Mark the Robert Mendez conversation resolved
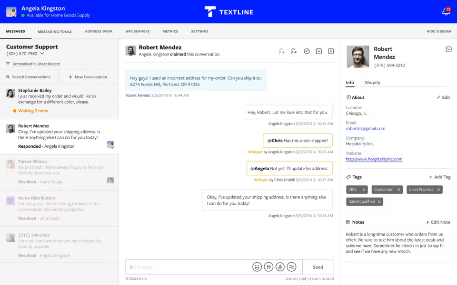This screenshot has height=285, width=457. point(307,51)
